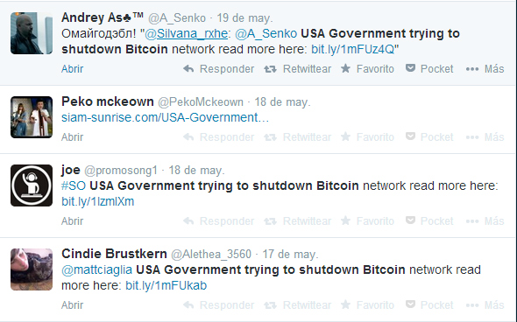Open Más ellipsis on Andrey's tweet
Screen dimensions: 517x322
[472, 69]
